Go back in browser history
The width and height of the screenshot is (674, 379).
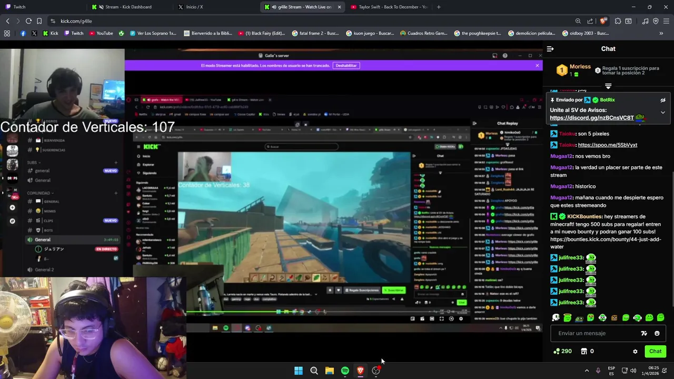point(7,21)
